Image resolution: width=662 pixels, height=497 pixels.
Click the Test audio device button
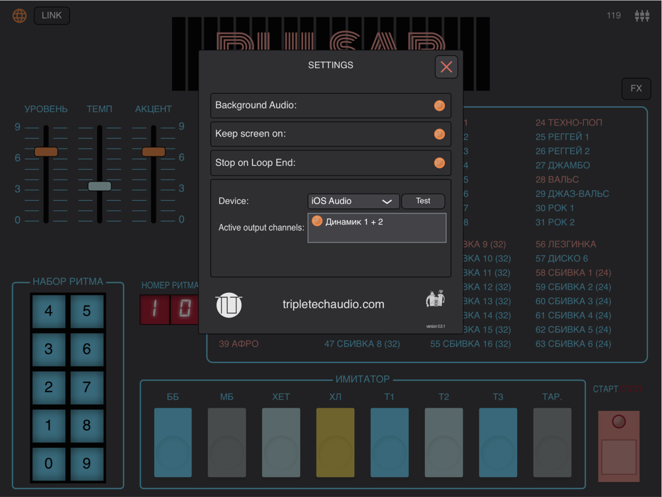click(x=423, y=201)
